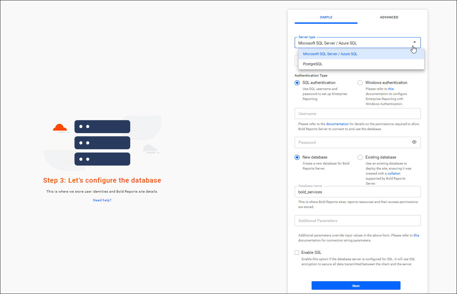Click the Username input field
The height and width of the screenshot is (294, 457).
point(357,114)
